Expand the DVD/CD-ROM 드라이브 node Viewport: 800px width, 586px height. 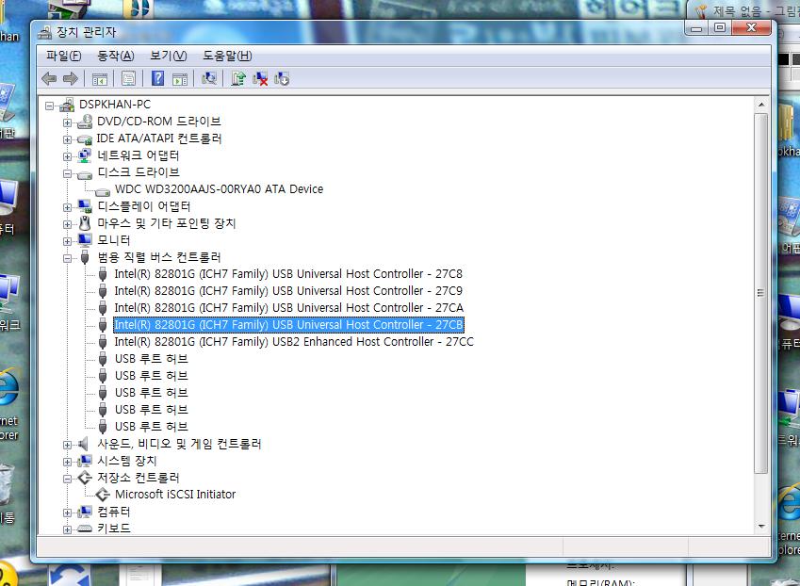(67, 122)
